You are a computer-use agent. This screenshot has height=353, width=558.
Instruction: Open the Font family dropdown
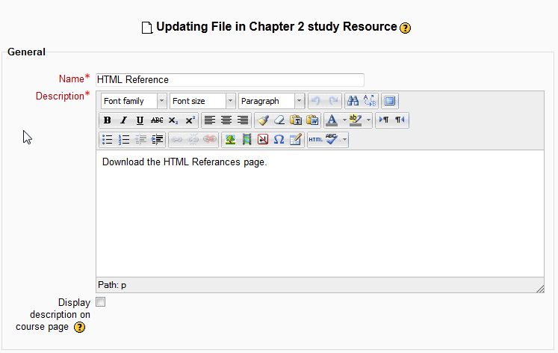[134, 101]
